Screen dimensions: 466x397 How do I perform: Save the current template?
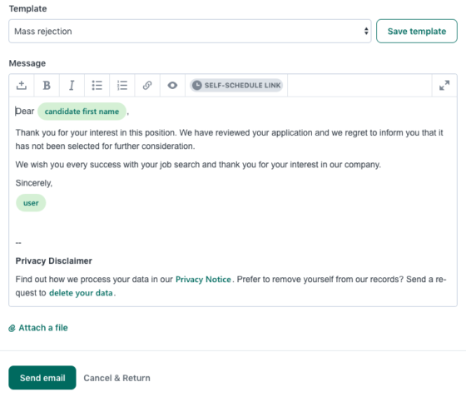click(x=417, y=31)
